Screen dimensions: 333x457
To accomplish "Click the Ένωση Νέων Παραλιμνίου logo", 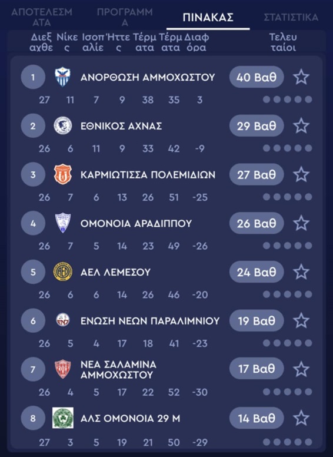I will tap(62, 320).
